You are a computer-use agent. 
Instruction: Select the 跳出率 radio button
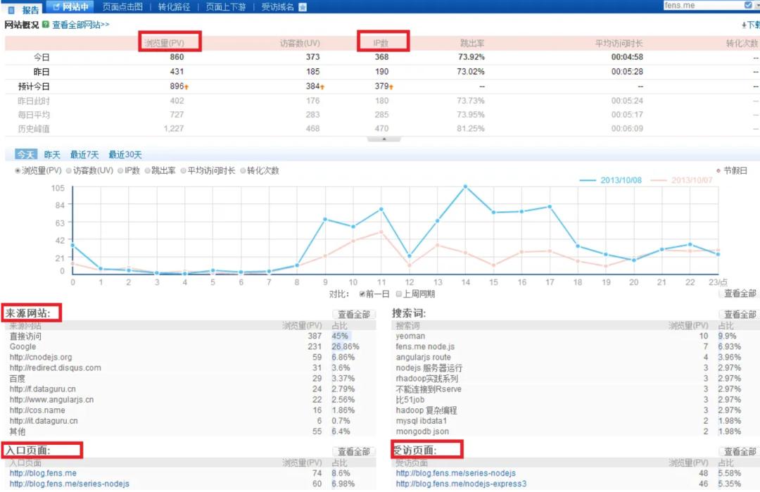click(148, 170)
